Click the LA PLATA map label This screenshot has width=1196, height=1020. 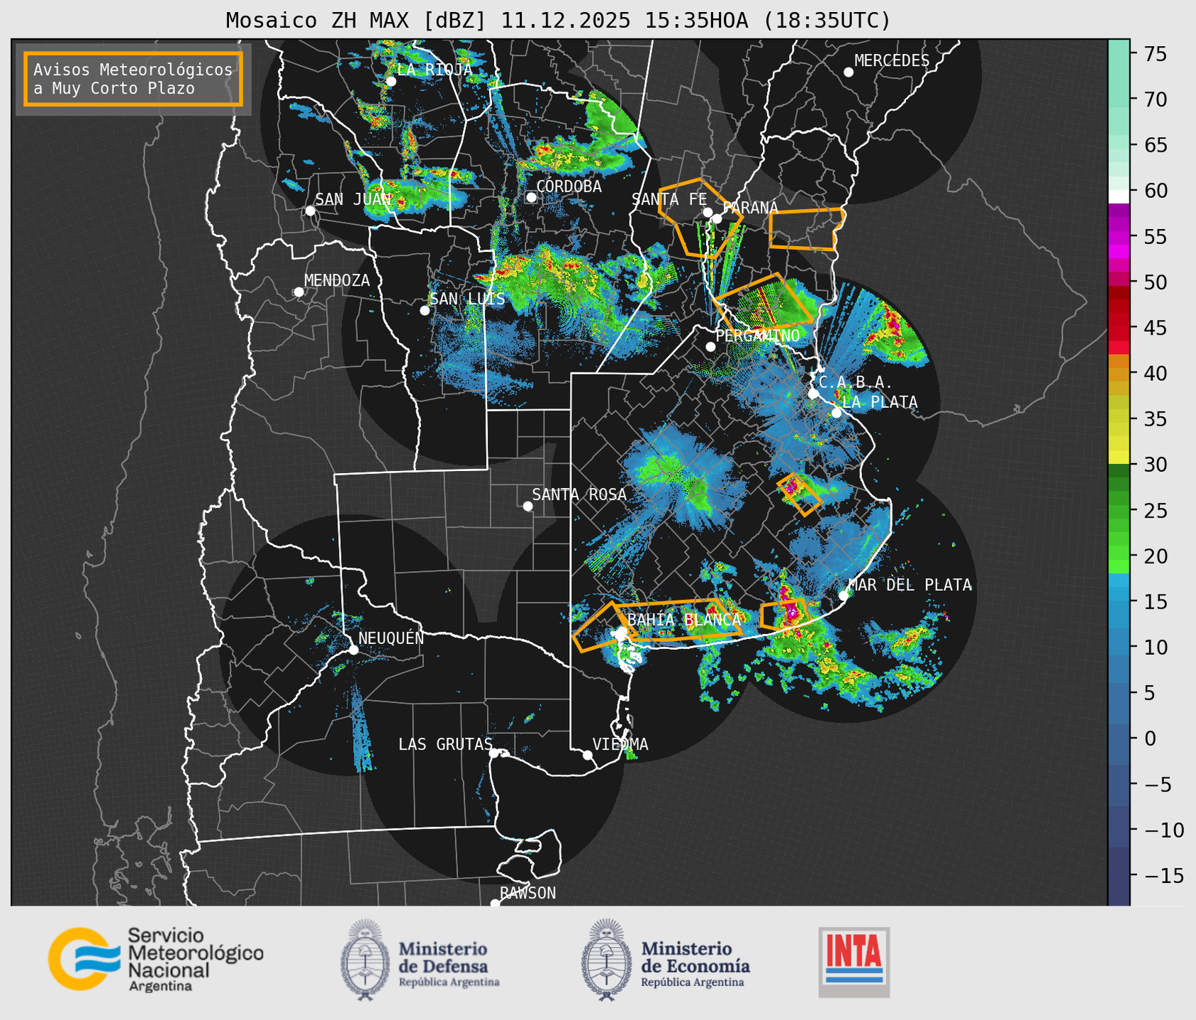(x=880, y=402)
